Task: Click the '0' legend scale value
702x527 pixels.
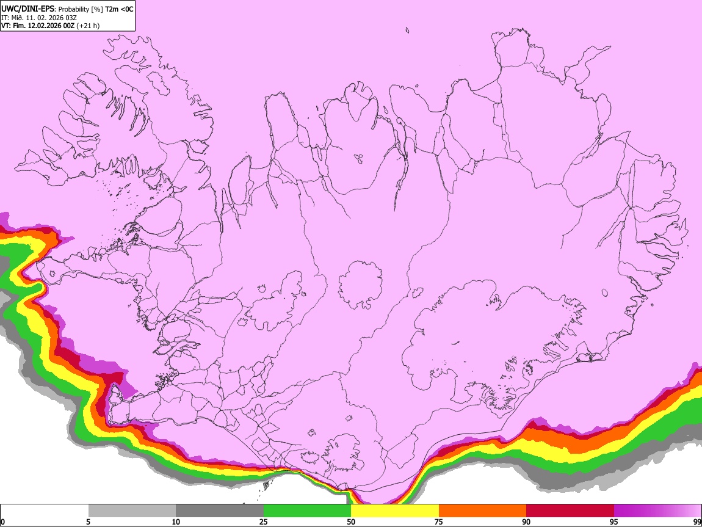Action: click(3, 522)
